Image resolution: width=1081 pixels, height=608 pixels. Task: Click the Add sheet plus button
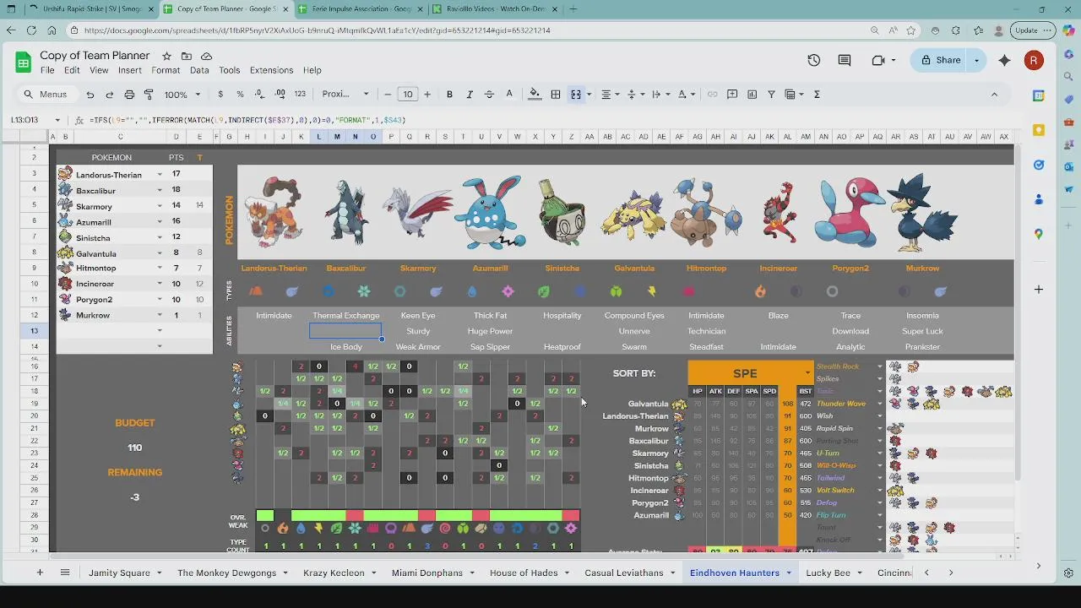pos(39,573)
